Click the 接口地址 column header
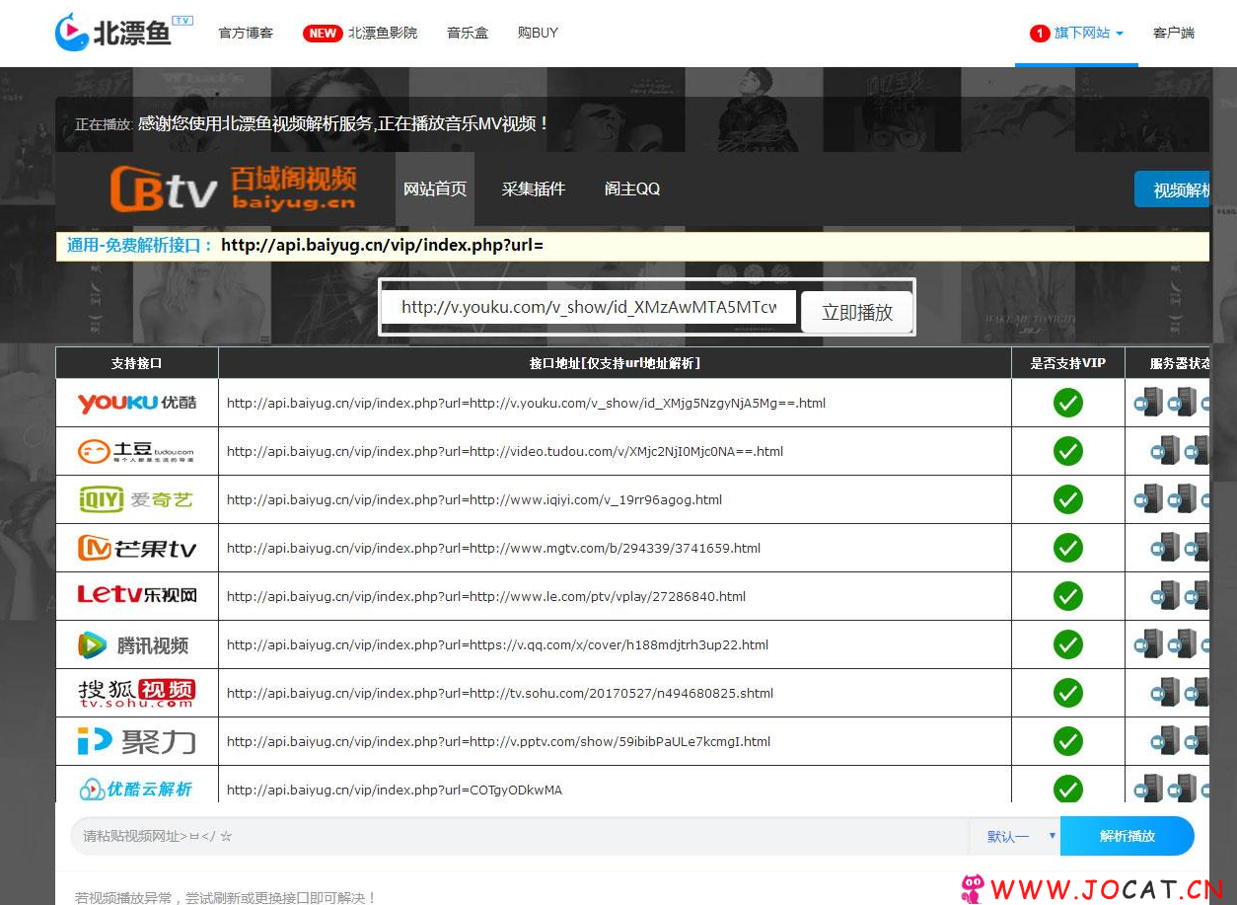This screenshot has height=905, width=1237. click(615, 363)
